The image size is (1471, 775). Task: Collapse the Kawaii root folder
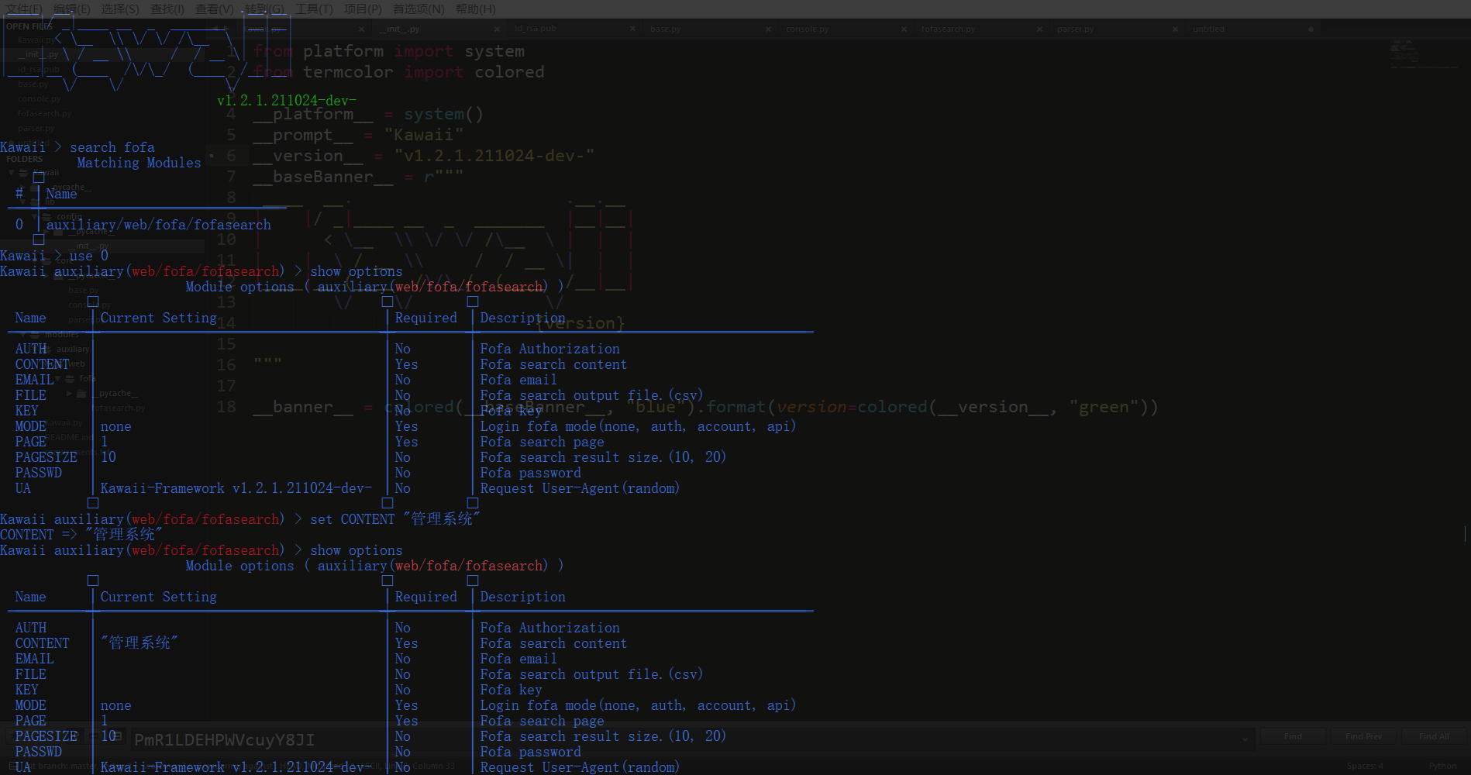12,173
